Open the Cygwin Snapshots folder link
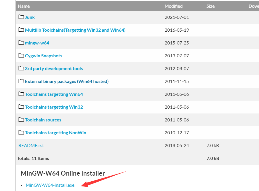The width and height of the screenshot is (259, 191). point(43,56)
